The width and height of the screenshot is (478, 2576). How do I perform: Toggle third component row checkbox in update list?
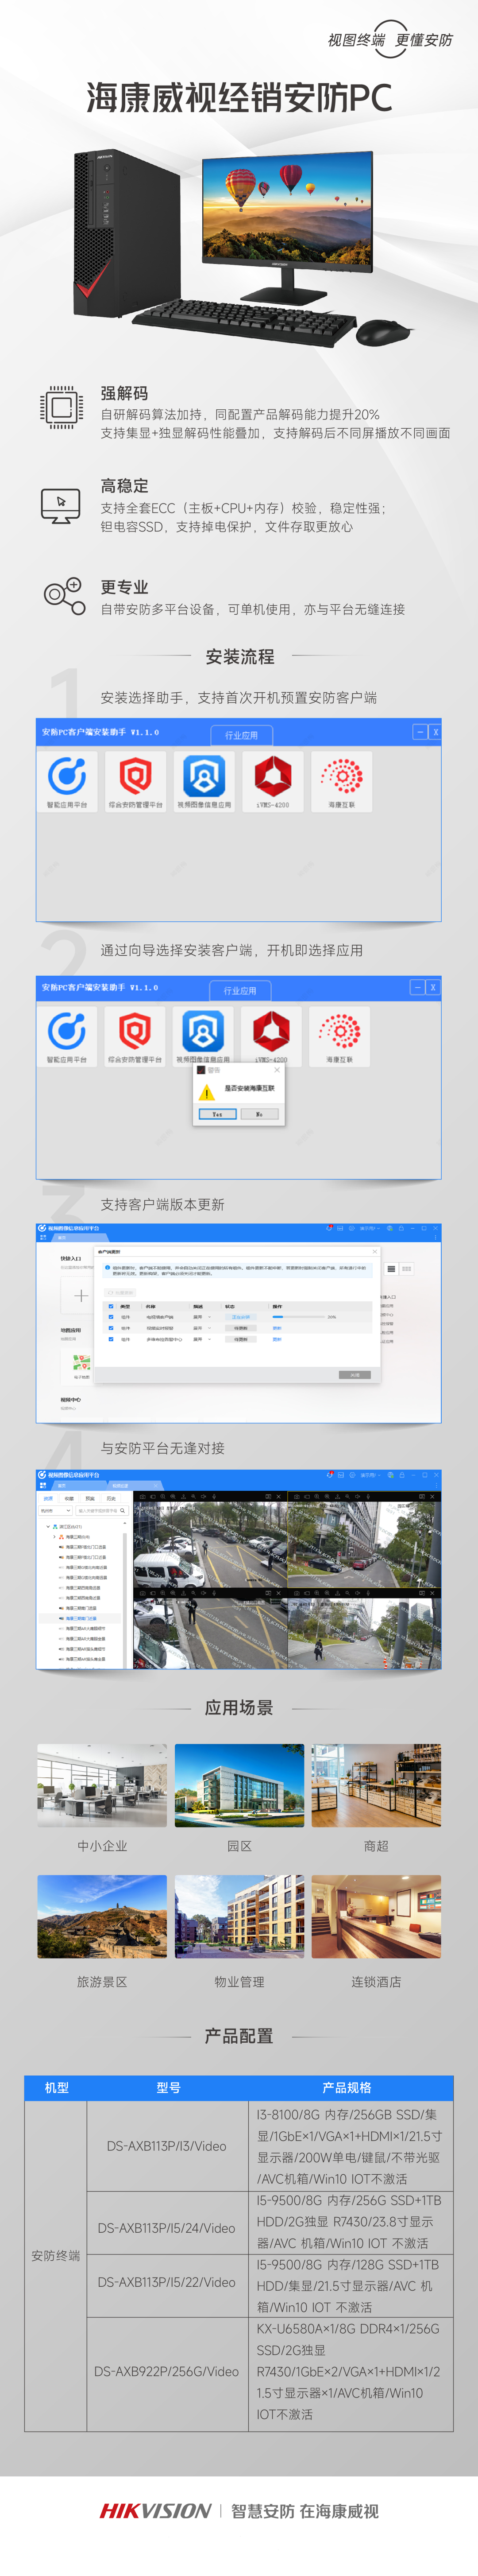coord(111,1339)
